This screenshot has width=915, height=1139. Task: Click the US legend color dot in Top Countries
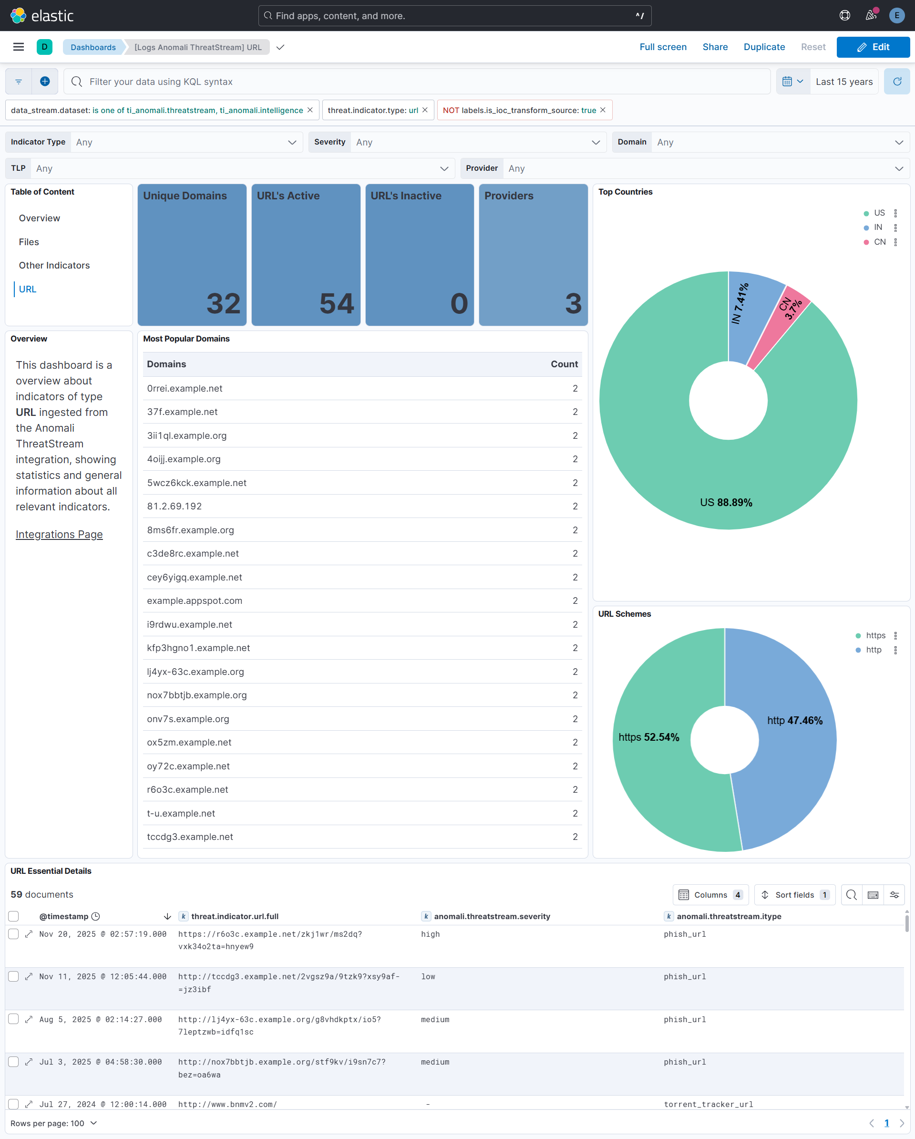(x=865, y=213)
